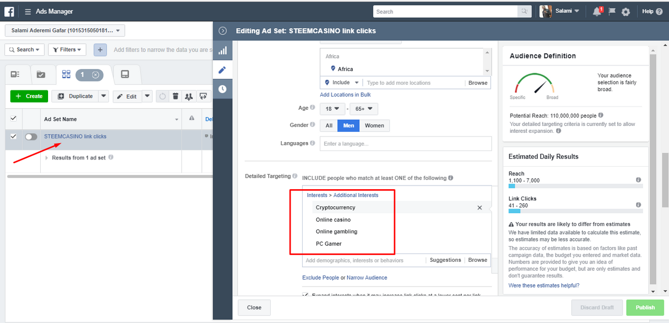Click info icon beside Link Clicks estimate
The height and width of the screenshot is (323, 669).
pyautogui.click(x=638, y=205)
